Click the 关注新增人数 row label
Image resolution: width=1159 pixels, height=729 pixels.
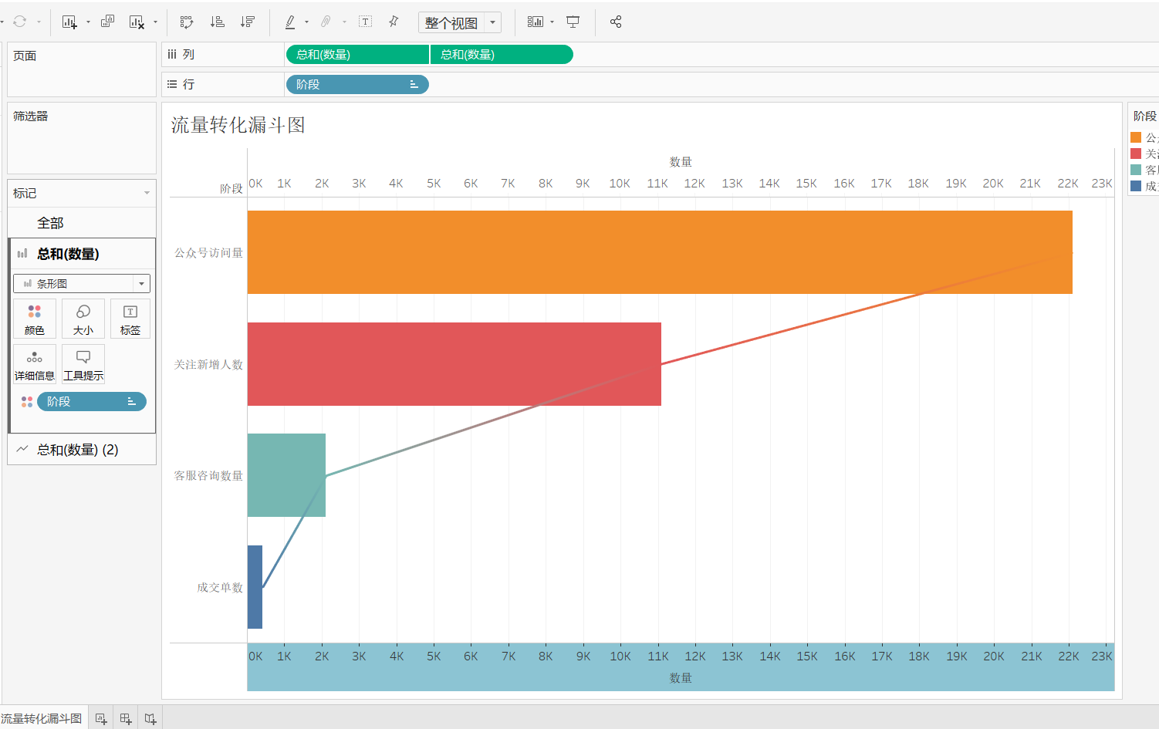coord(208,365)
